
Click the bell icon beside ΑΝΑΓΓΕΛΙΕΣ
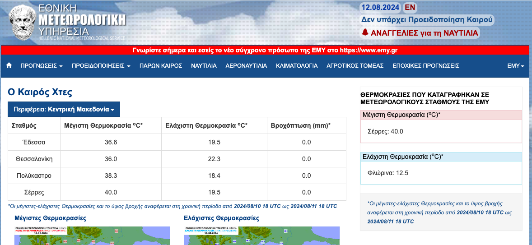click(365, 32)
